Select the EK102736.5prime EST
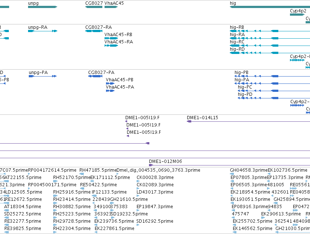The image size is (310, 234). coord(269,174)
